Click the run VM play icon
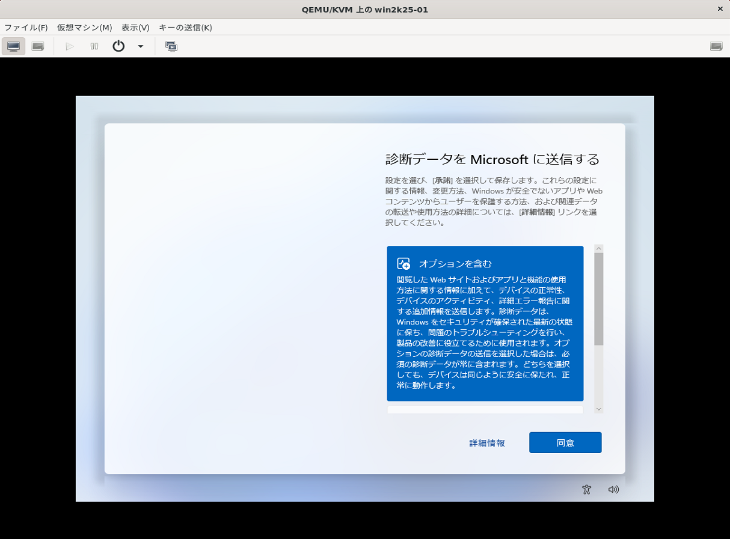 pos(69,46)
